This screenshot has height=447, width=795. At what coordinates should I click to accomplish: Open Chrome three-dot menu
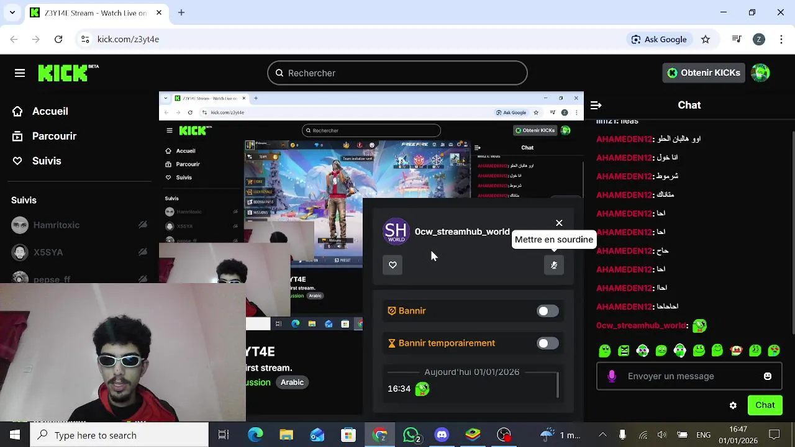pyautogui.click(x=781, y=39)
